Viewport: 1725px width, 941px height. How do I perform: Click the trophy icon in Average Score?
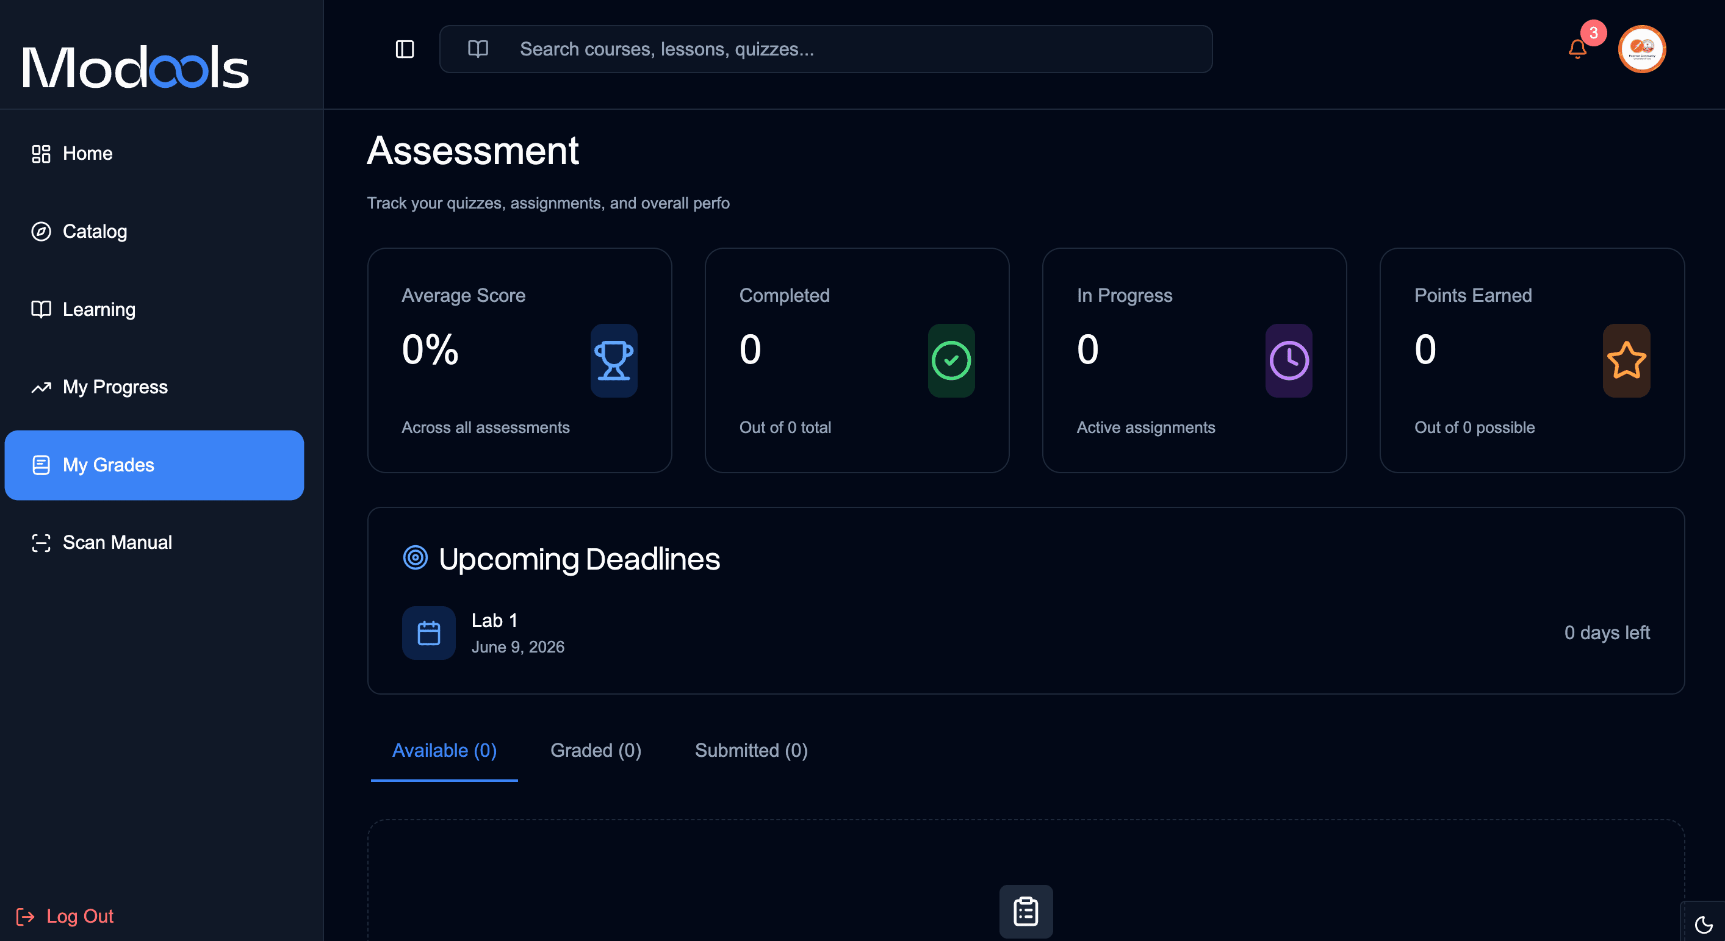pyautogui.click(x=613, y=361)
